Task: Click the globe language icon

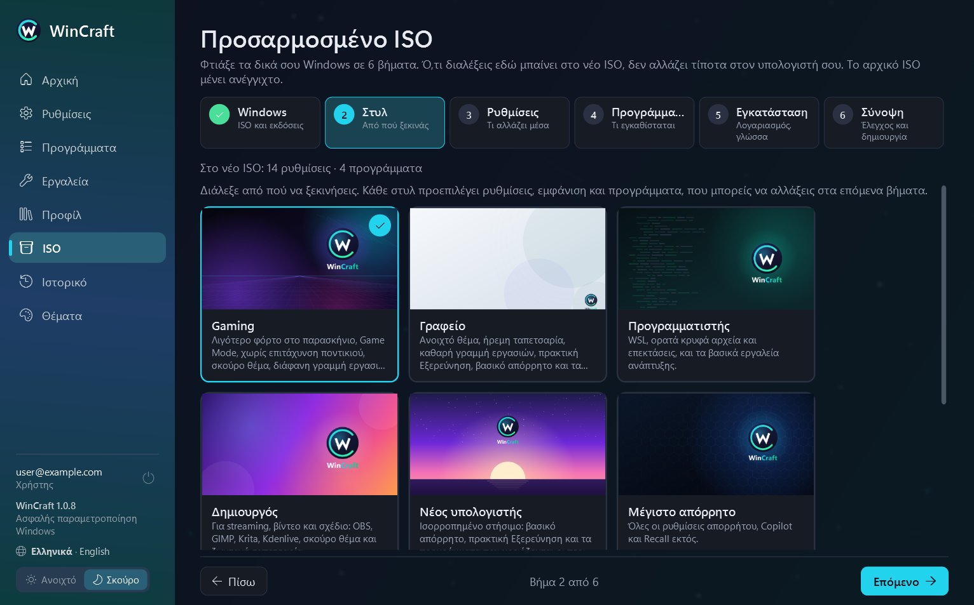Action: pos(21,551)
